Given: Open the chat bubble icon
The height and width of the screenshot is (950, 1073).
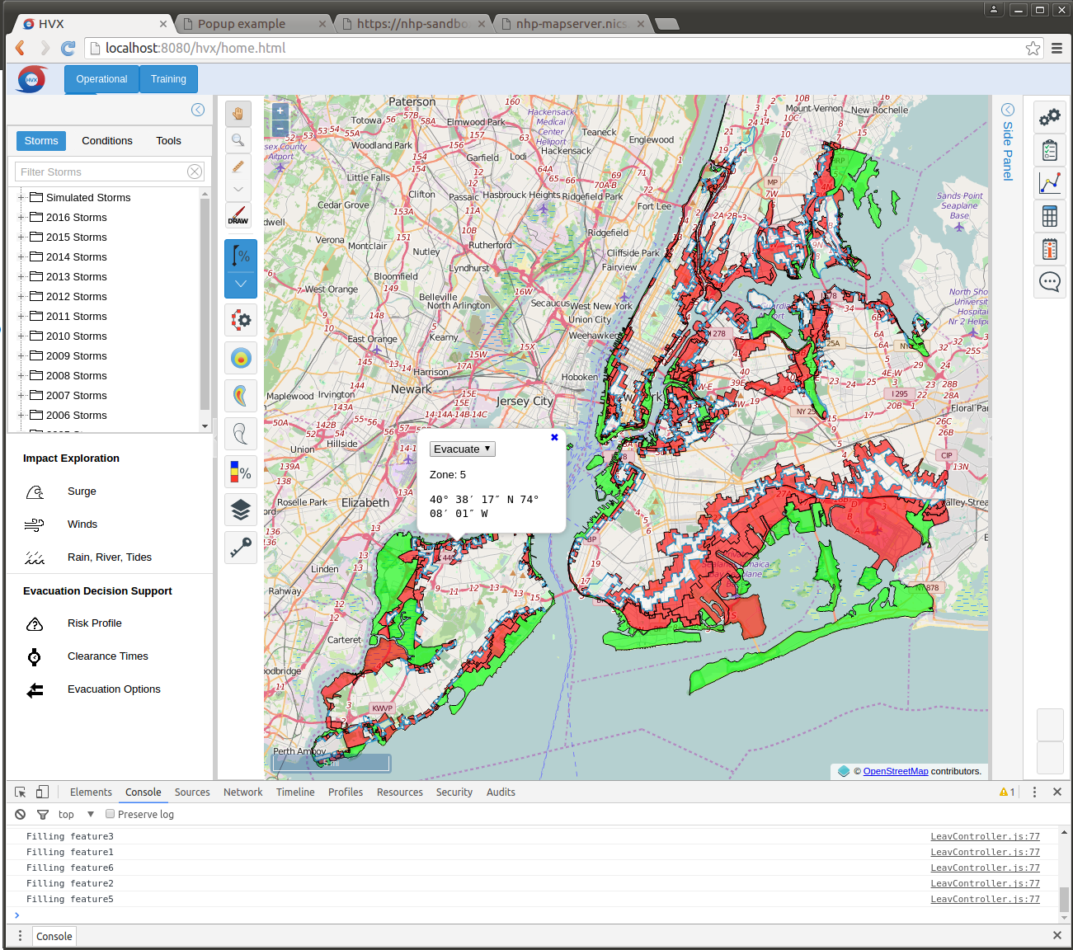Looking at the screenshot, I should 1049,282.
